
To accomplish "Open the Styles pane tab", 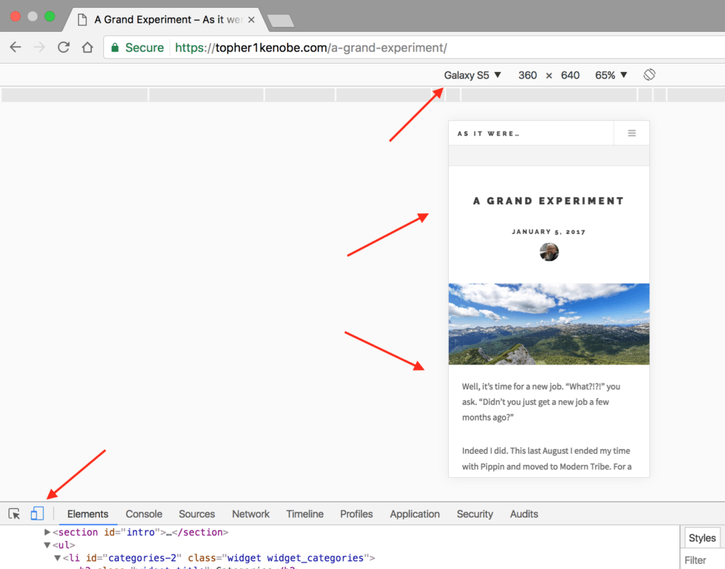I will point(702,538).
